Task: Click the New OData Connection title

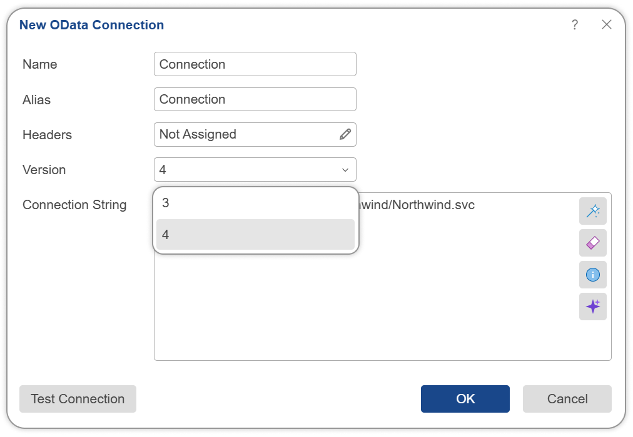Action: (92, 25)
